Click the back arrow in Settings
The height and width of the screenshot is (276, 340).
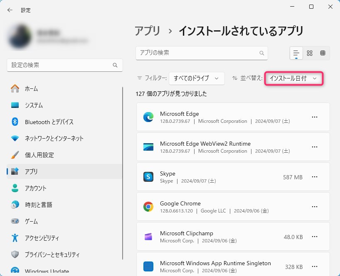[10, 10]
